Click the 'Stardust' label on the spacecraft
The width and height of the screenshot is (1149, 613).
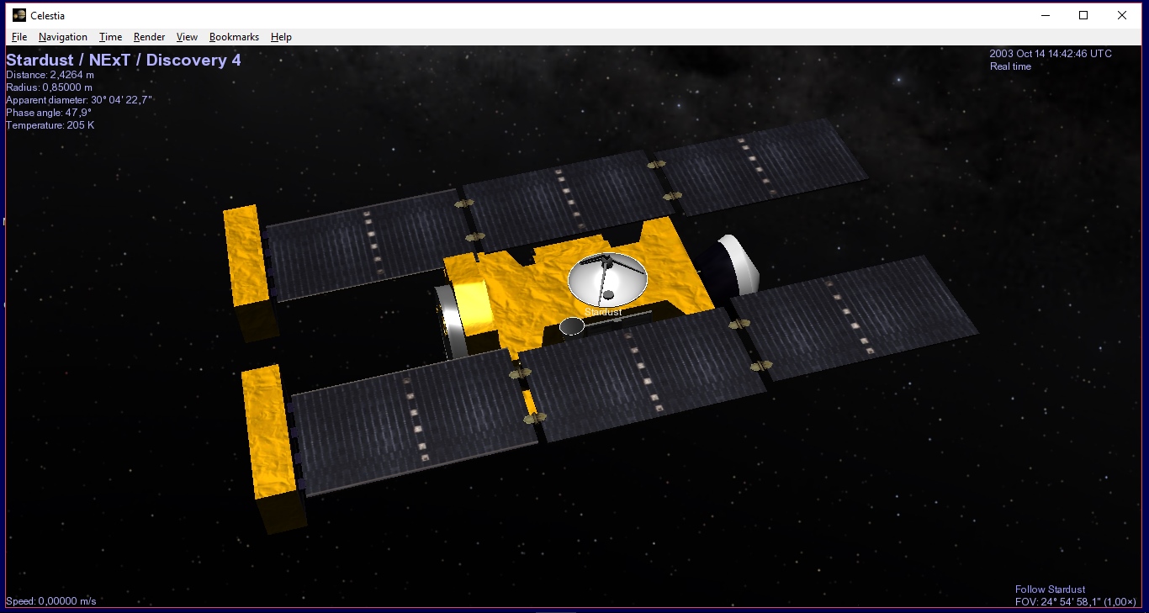click(x=603, y=312)
